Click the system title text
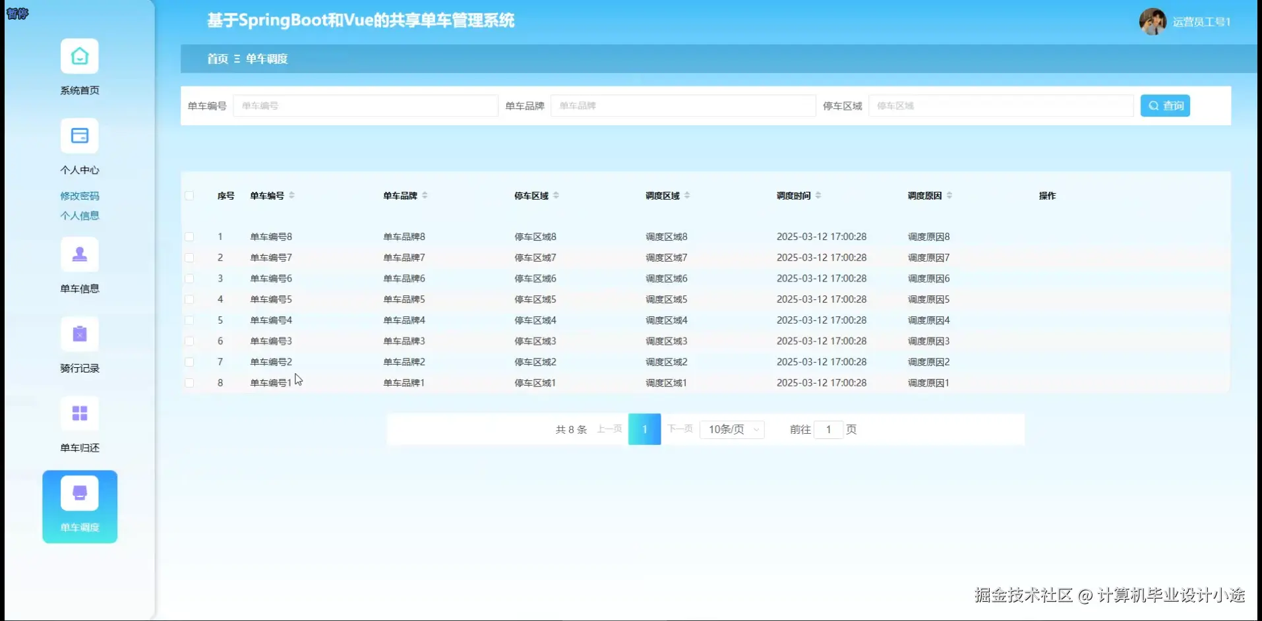1262x621 pixels. pos(361,20)
